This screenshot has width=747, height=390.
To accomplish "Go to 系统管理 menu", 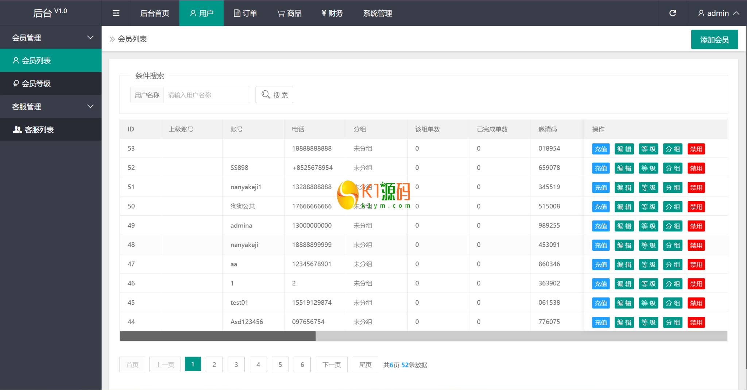I will pyautogui.click(x=377, y=13).
